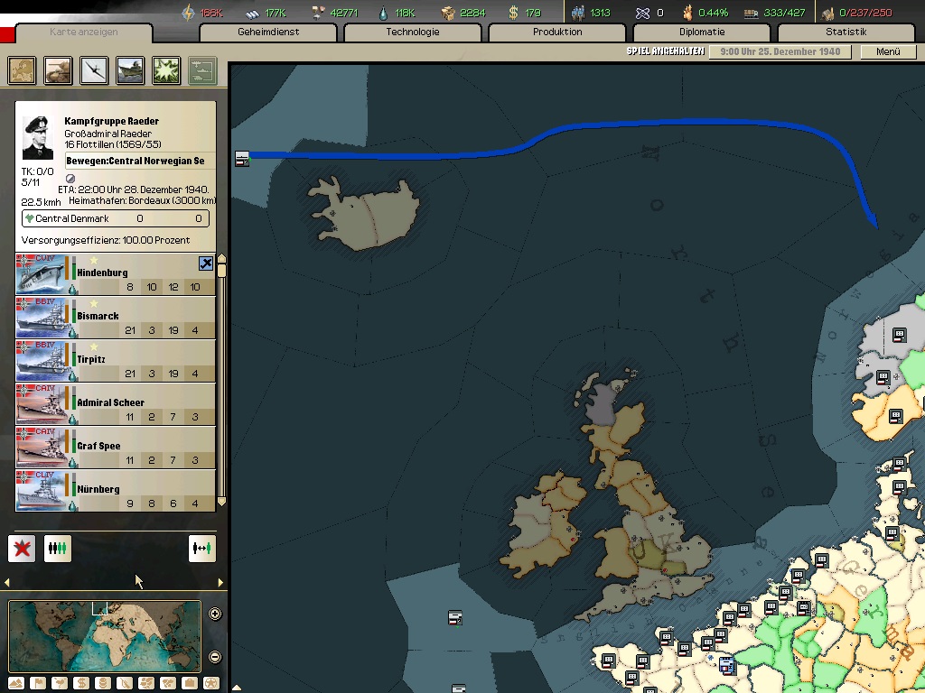
Task: Zoom in on the minimap with plus
Action: [x=215, y=614]
